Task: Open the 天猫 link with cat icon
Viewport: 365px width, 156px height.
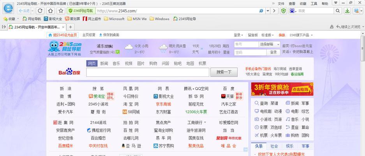Action: [227, 96]
